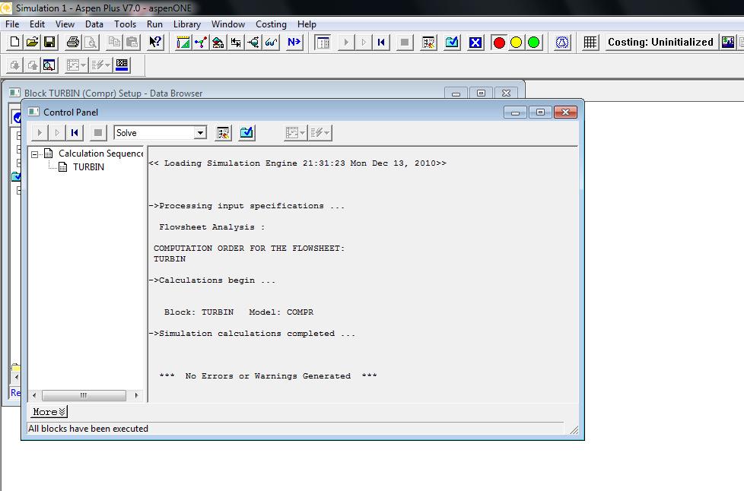Start the run in the Control Panel toolbar

(x=40, y=133)
